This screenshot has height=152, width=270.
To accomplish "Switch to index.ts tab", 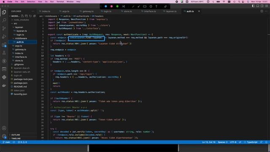I will click(46, 11).
